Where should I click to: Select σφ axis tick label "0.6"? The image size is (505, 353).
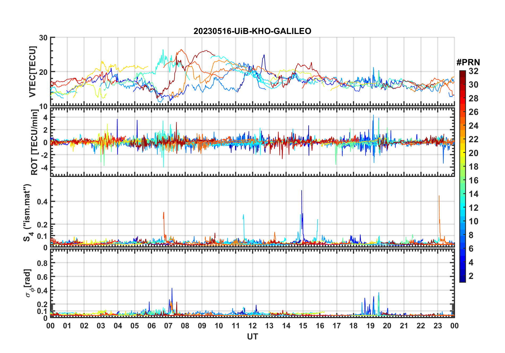click(42, 277)
